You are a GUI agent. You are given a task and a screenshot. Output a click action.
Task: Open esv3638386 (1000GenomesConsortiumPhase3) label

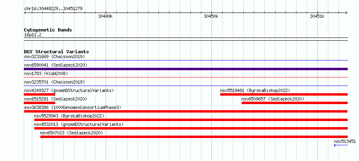point(73,107)
